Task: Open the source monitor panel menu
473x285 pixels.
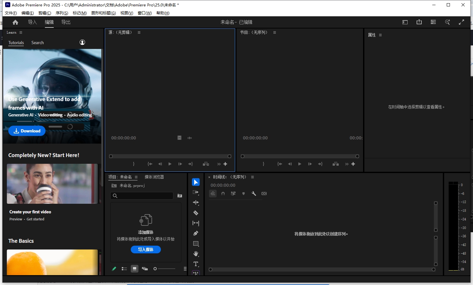Action: [x=139, y=32]
